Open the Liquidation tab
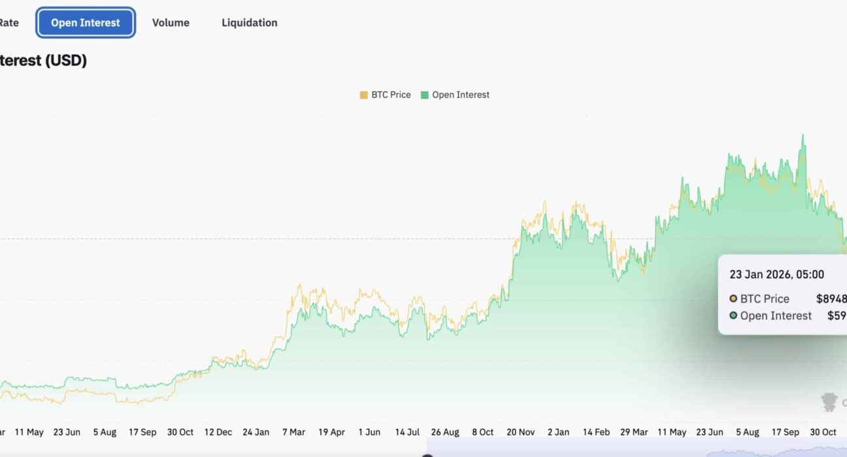Image resolution: width=847 pixels, height=457 pixels. tap(249, 23)
